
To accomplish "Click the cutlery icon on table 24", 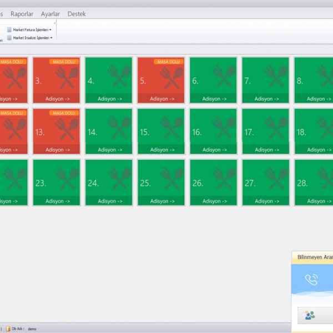I will coord(119,179).
